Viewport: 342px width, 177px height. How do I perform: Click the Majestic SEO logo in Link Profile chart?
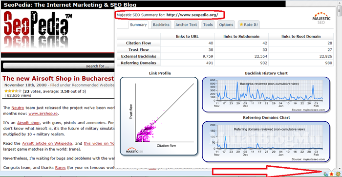click(x=134, y=150)
